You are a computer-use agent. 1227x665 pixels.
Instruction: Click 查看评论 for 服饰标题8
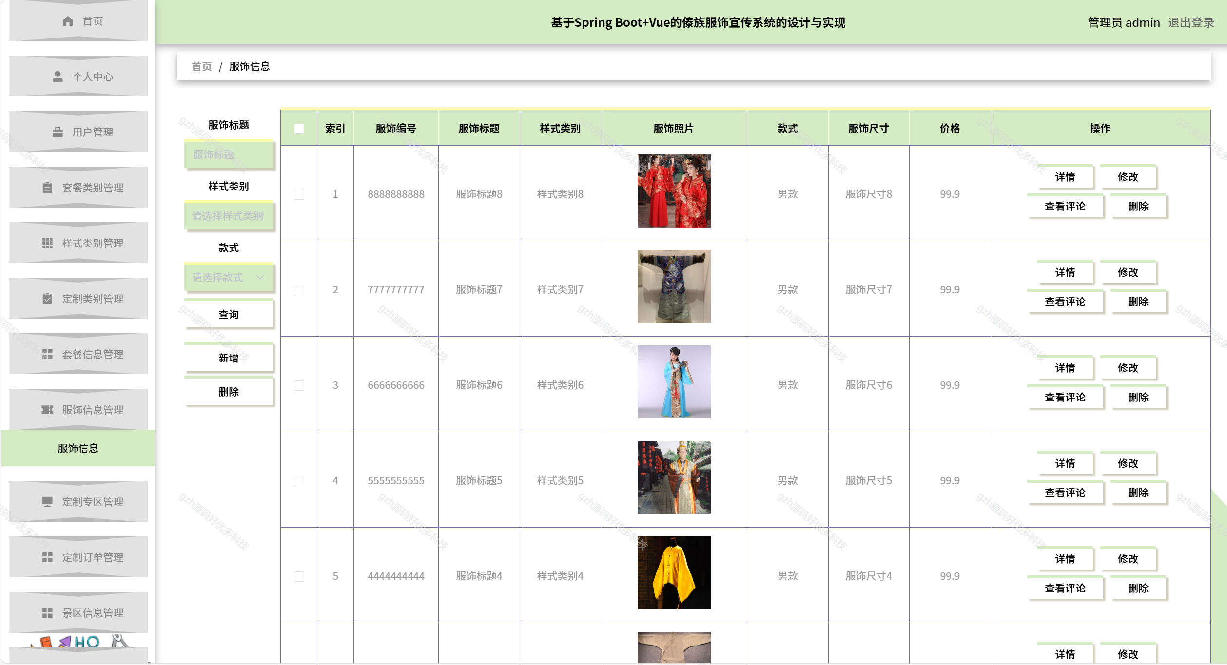click(1065, 206)
